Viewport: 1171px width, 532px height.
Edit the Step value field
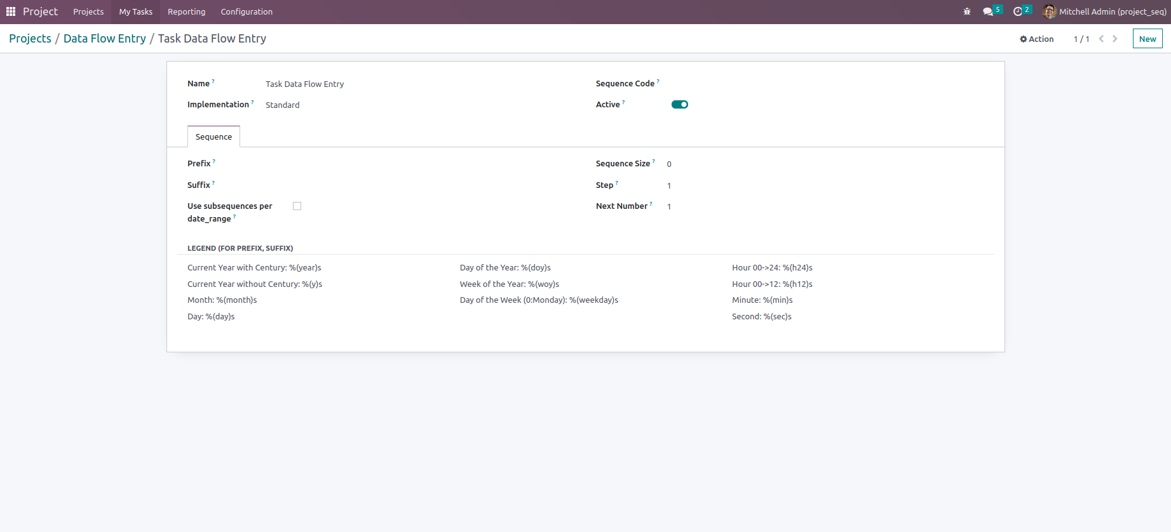(x=825, y=185)
